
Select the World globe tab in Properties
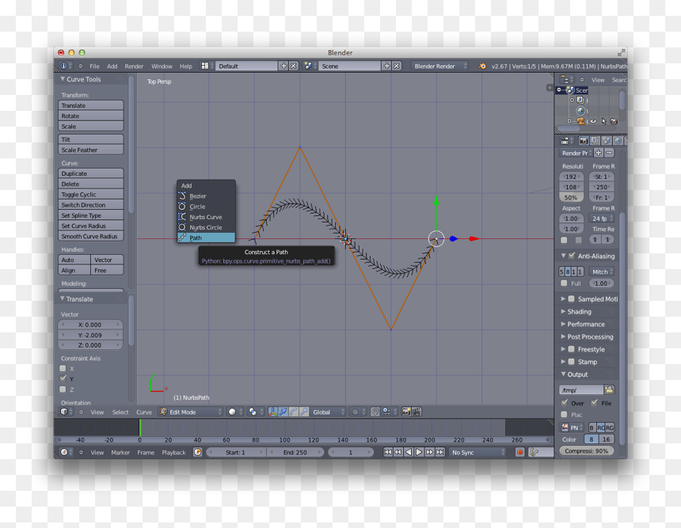click(617, 141)
